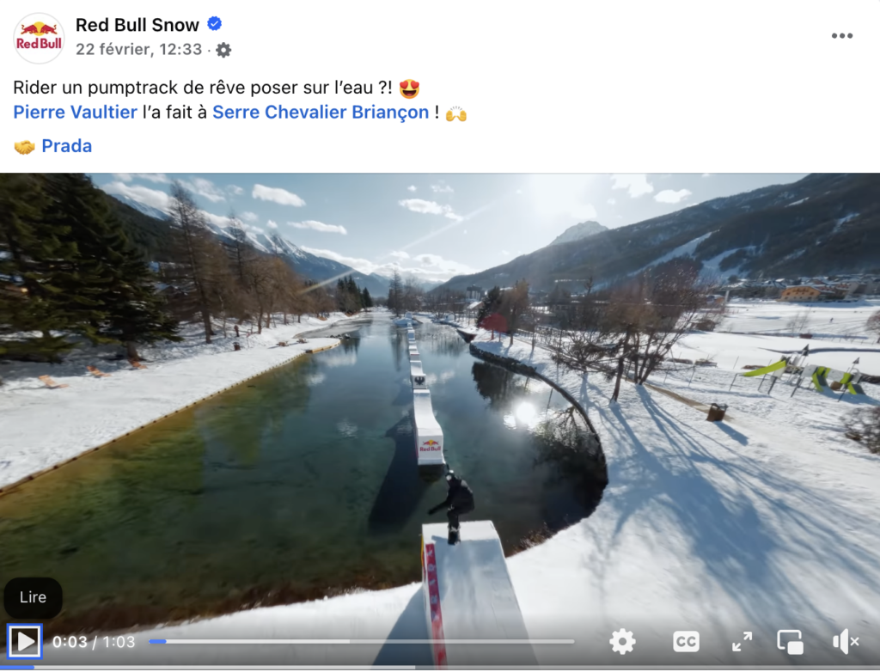Toggle closed captions CC button
The height and width of the screenshot is (672, 880).
click(686, 641)
